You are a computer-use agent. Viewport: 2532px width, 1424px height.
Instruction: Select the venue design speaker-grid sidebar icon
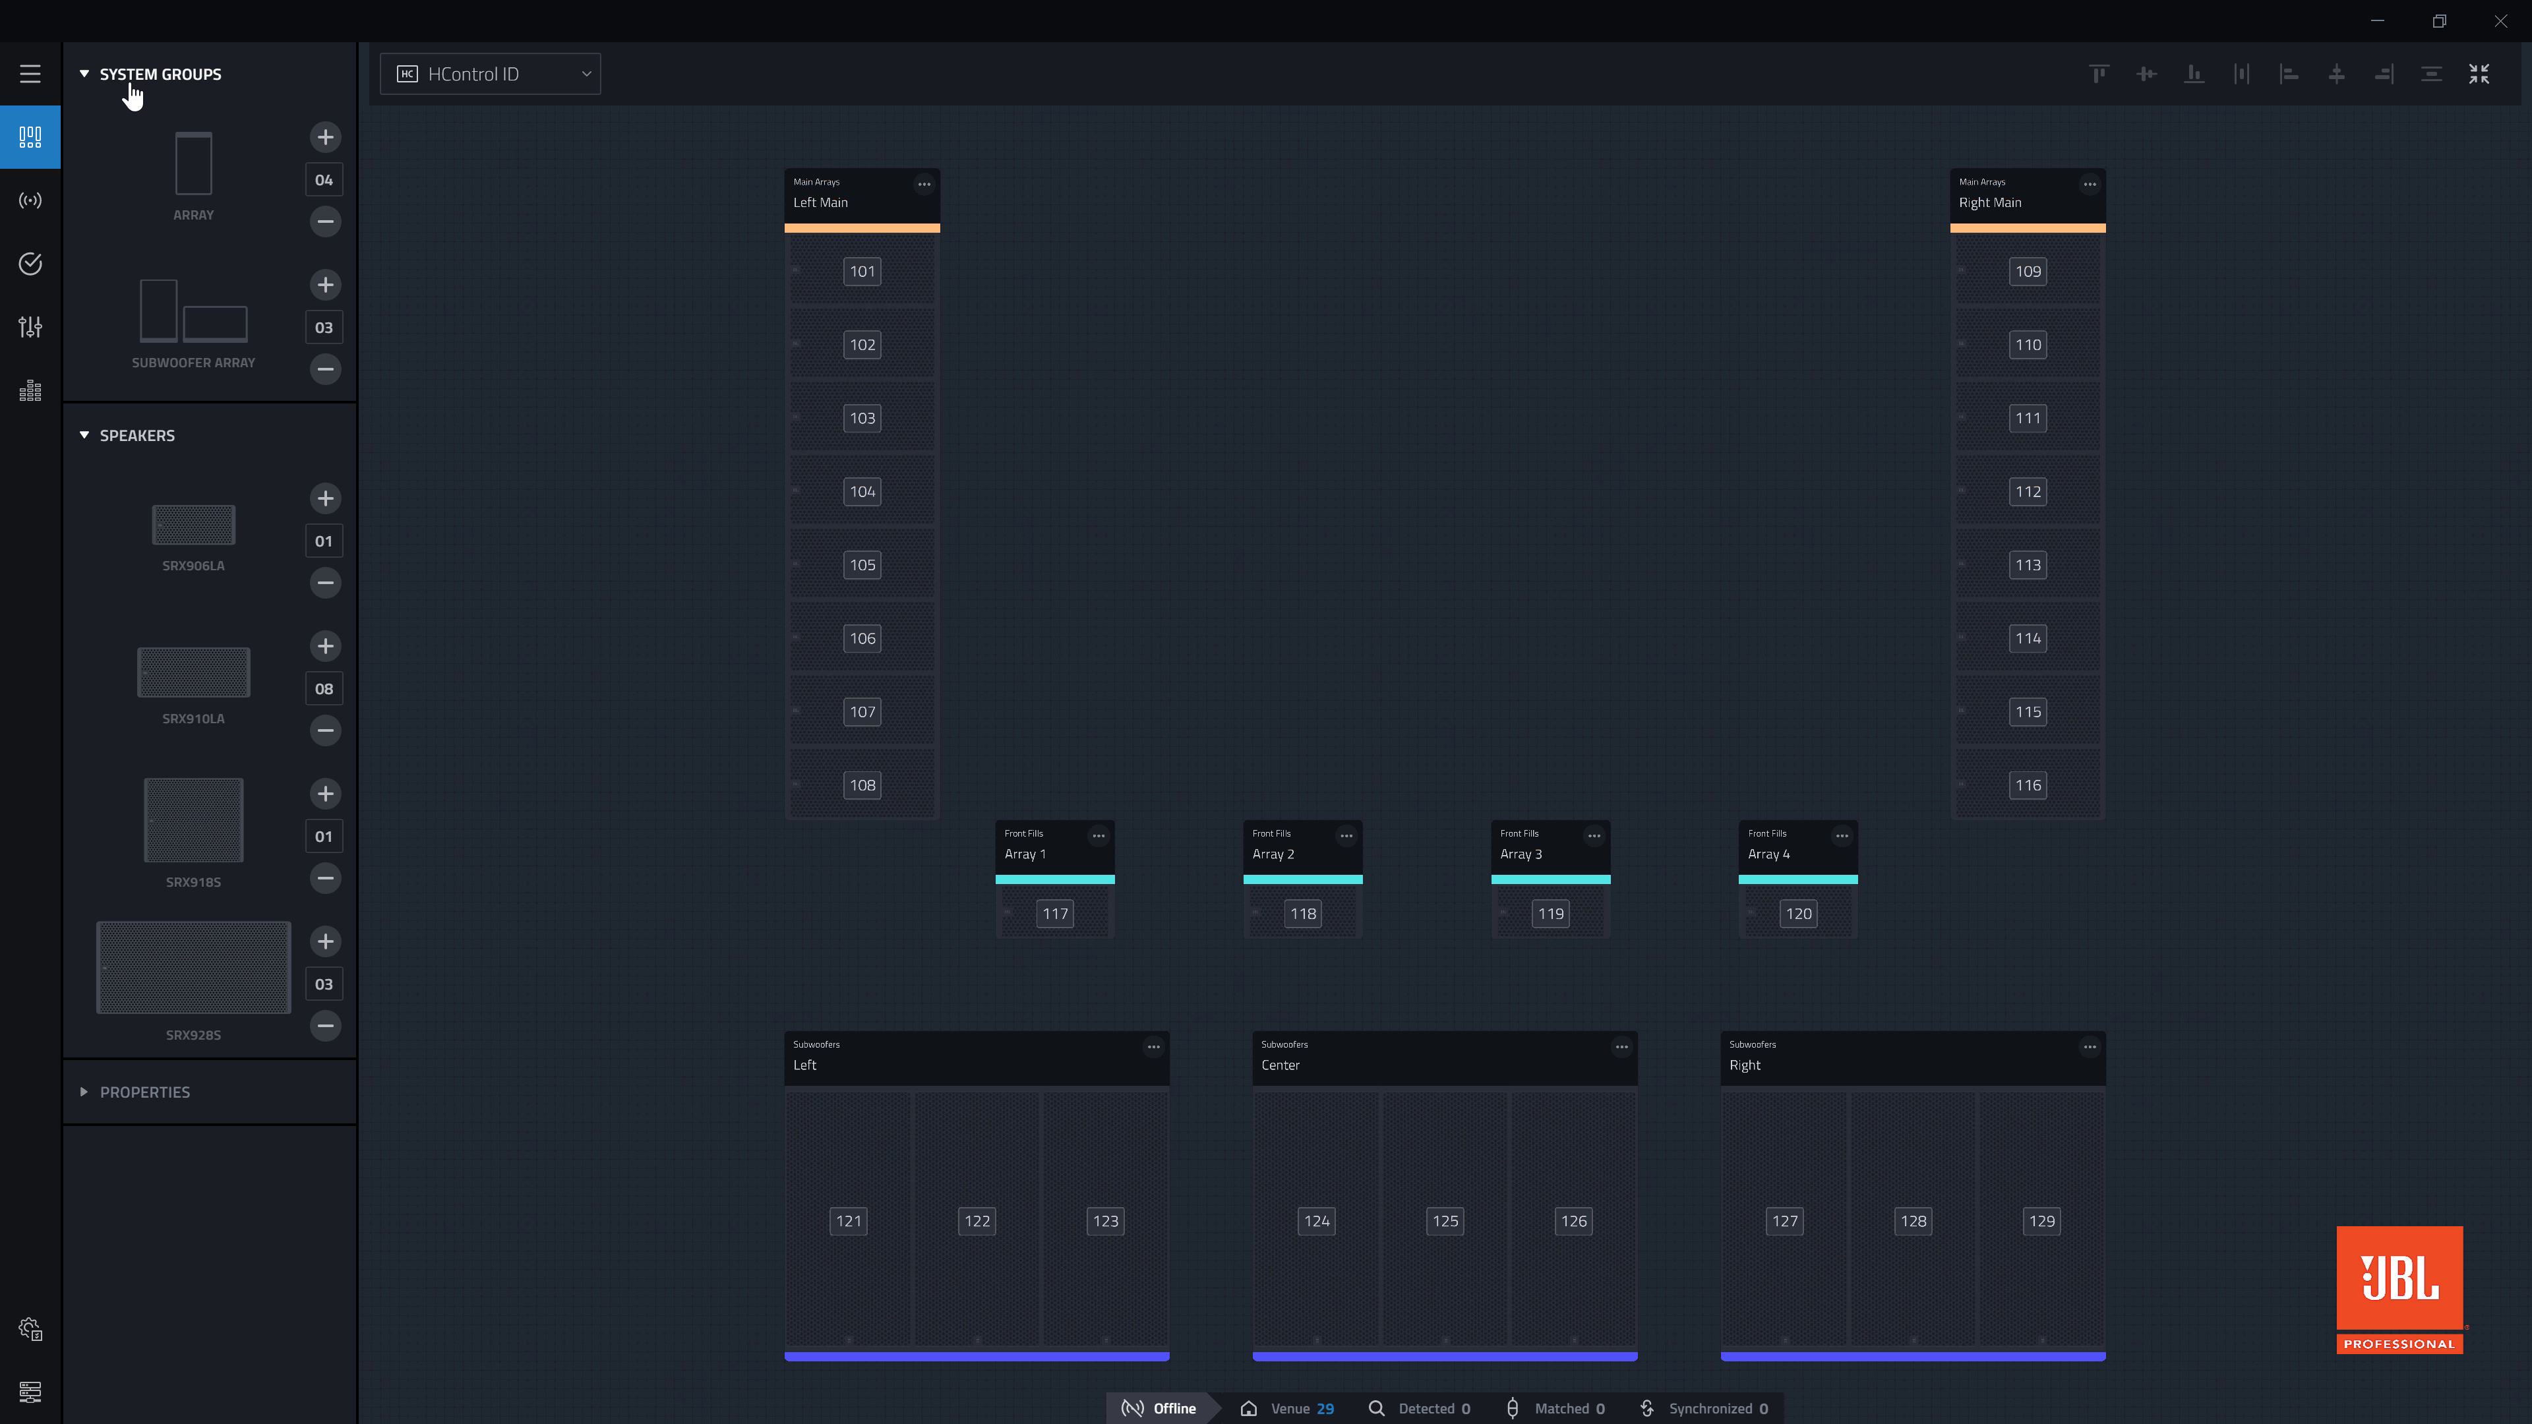[30, 136]
